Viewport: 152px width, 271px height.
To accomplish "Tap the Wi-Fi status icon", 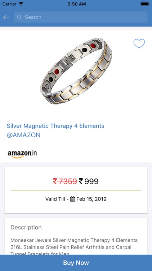I will (x=21, y=4).
